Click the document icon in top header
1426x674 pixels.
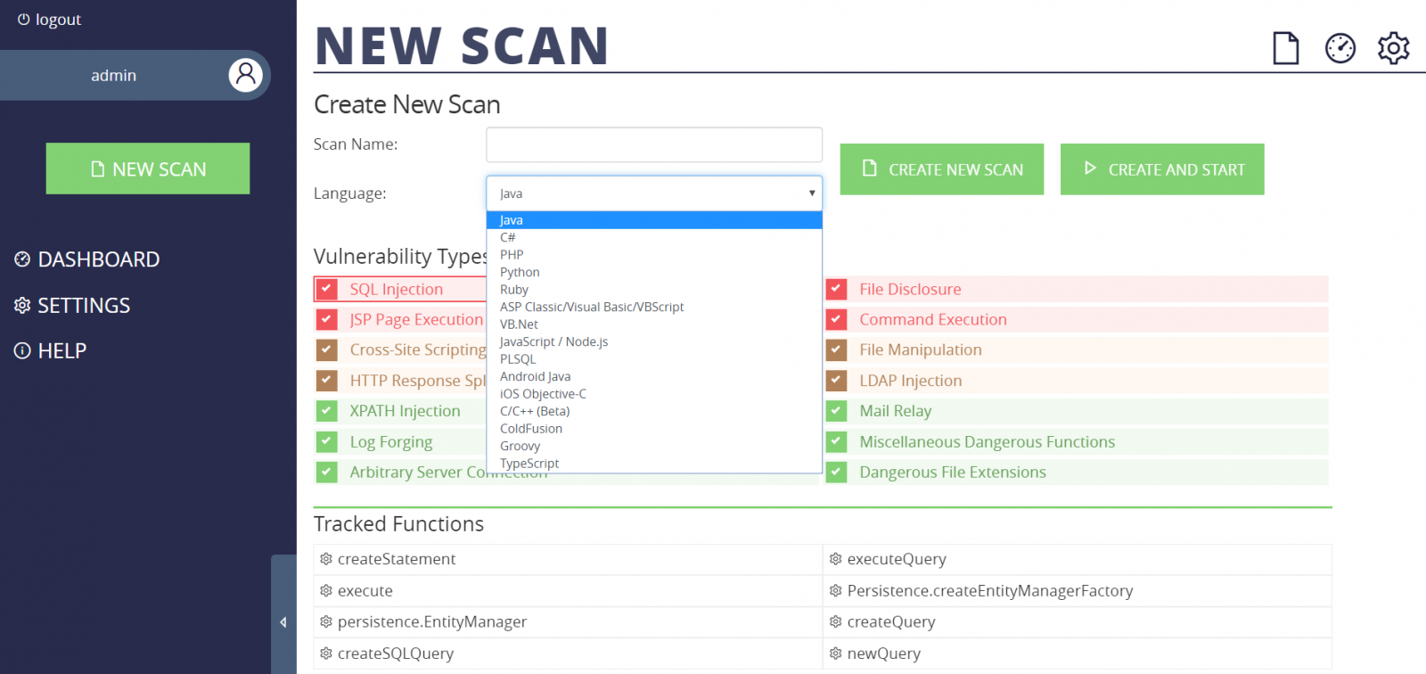pos(1285,48)
